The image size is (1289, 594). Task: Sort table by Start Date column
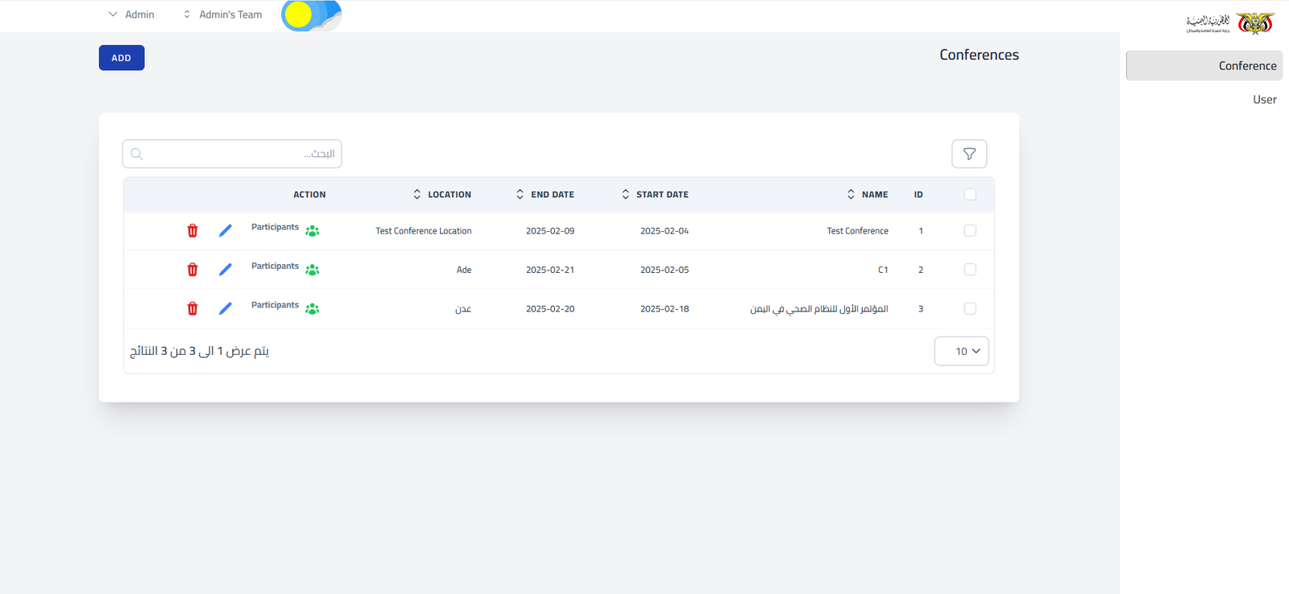point(655,195)
